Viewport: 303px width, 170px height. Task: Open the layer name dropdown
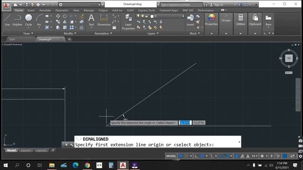pos(183,16)
